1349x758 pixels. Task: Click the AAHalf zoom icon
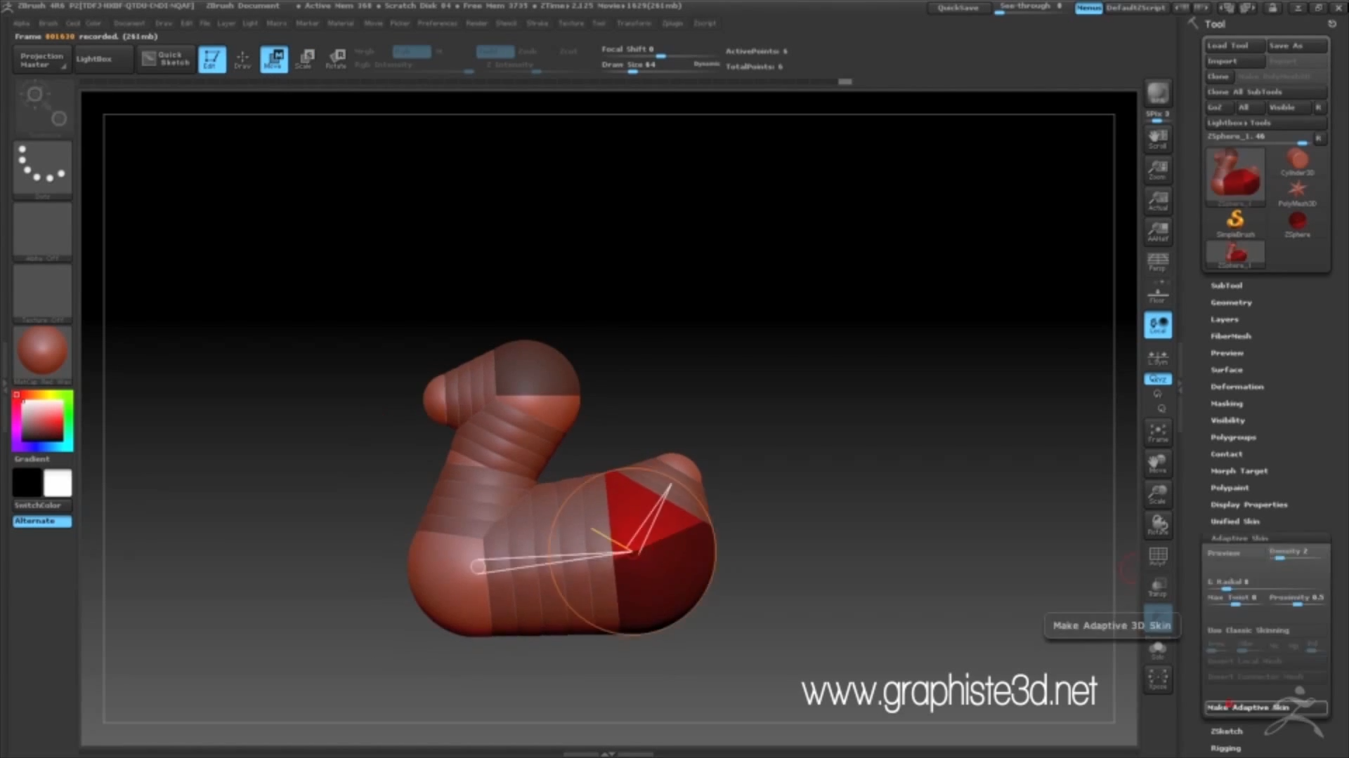[x=1157, y=231]
